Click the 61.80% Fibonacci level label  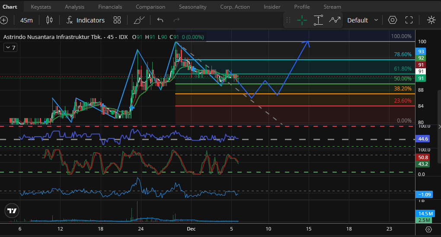(402, 69)
